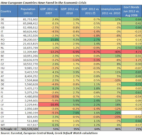The image size is (142, 135).
Task: Click population value 5,560,628
Action: coord(28,84)
